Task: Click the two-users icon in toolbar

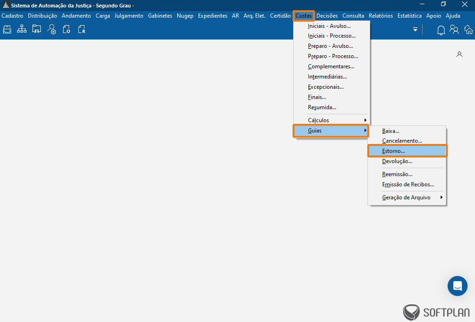Action: click(x=454, y=29)
